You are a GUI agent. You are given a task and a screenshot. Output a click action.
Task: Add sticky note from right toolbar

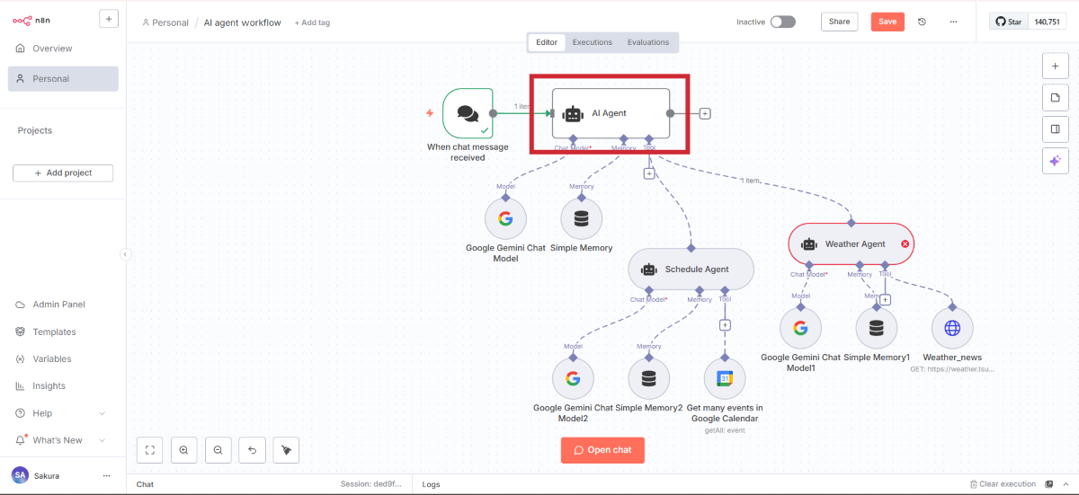(1055, 97)
